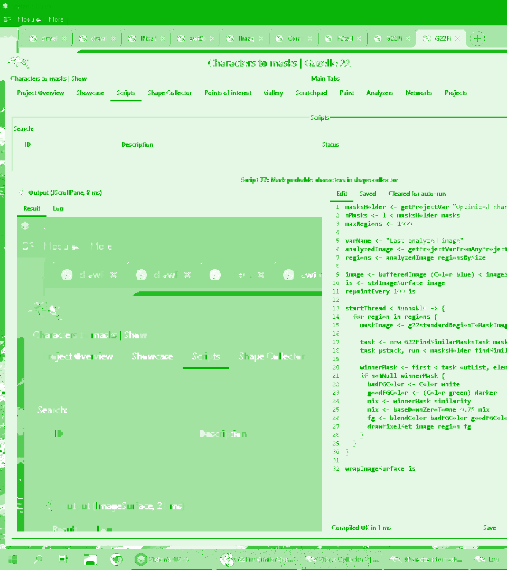Open the Saved script tab

tap(368, 194)
